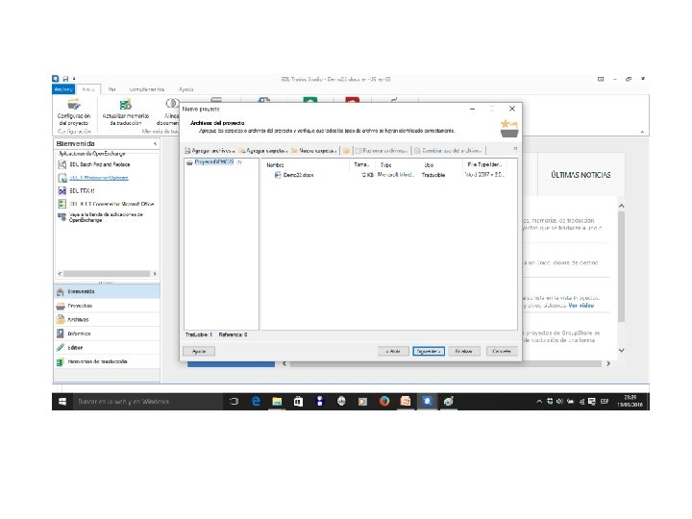
Task: Switch to Bienvenida view in navigation
Action: [107, 292]
